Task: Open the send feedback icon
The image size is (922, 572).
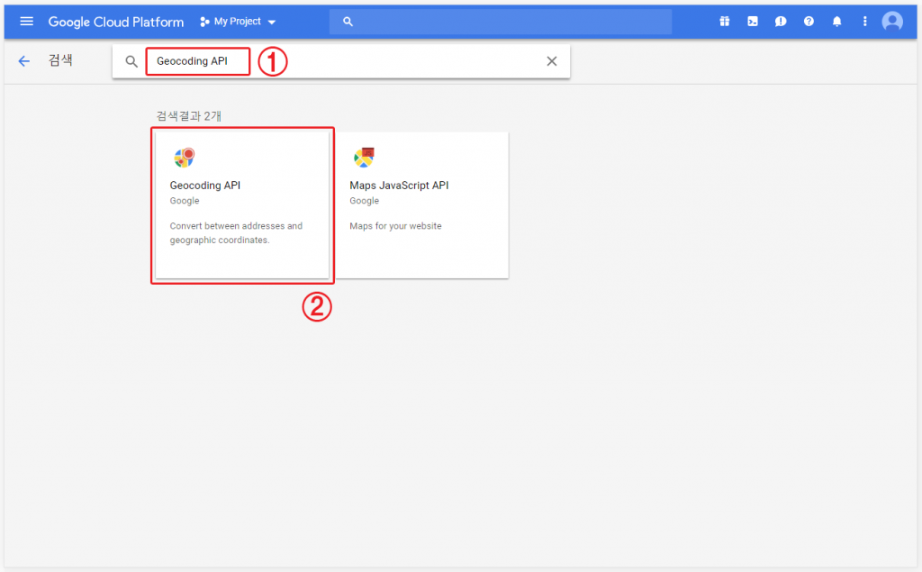Action: 781,22
